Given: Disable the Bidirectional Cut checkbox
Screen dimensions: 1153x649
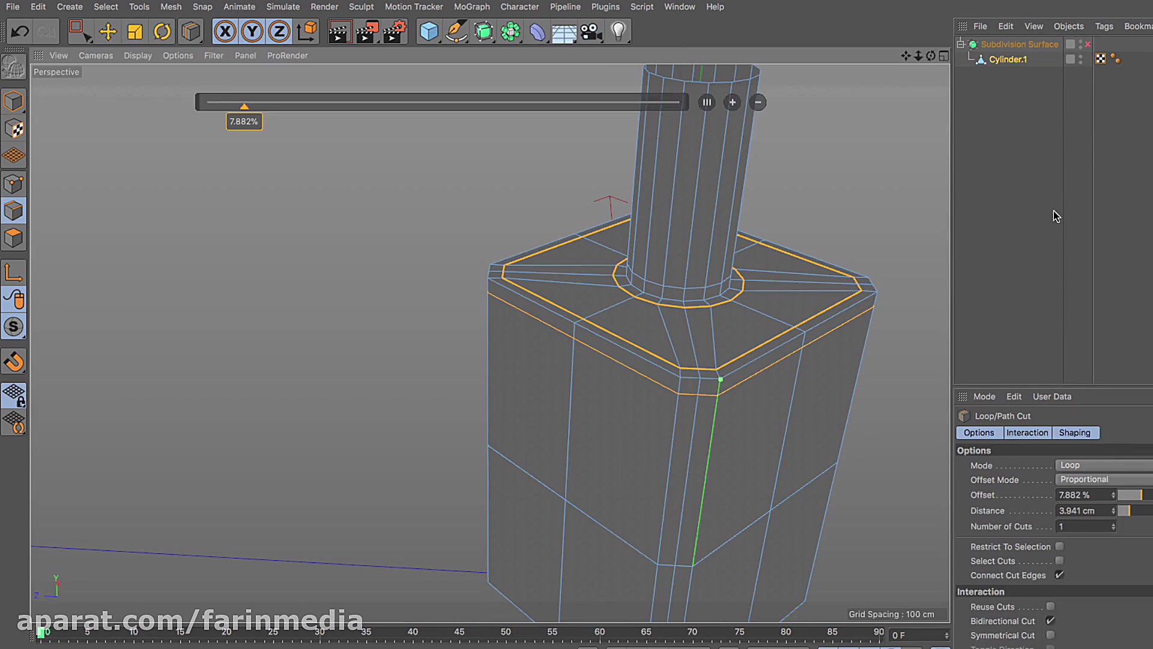Looking at the screenshot, I should (x=1050, y=621).
